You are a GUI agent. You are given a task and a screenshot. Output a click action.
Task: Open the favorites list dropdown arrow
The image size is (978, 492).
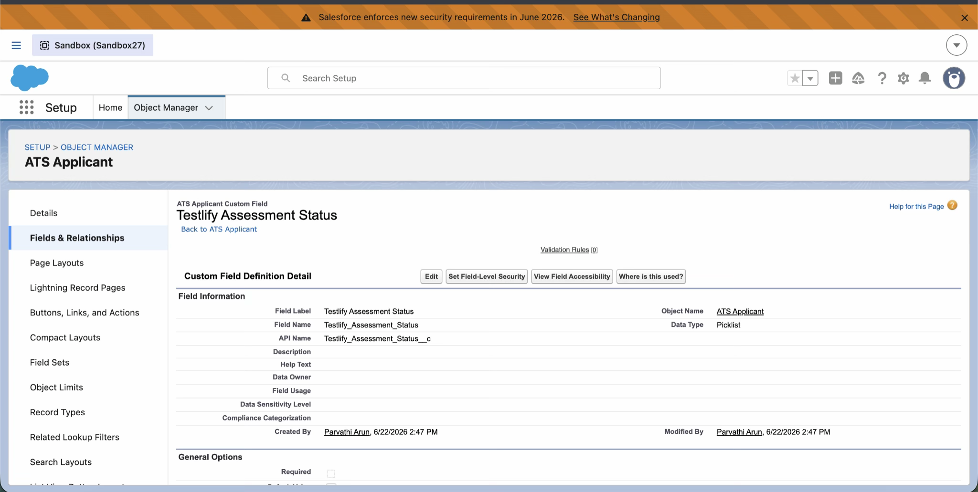810,78
